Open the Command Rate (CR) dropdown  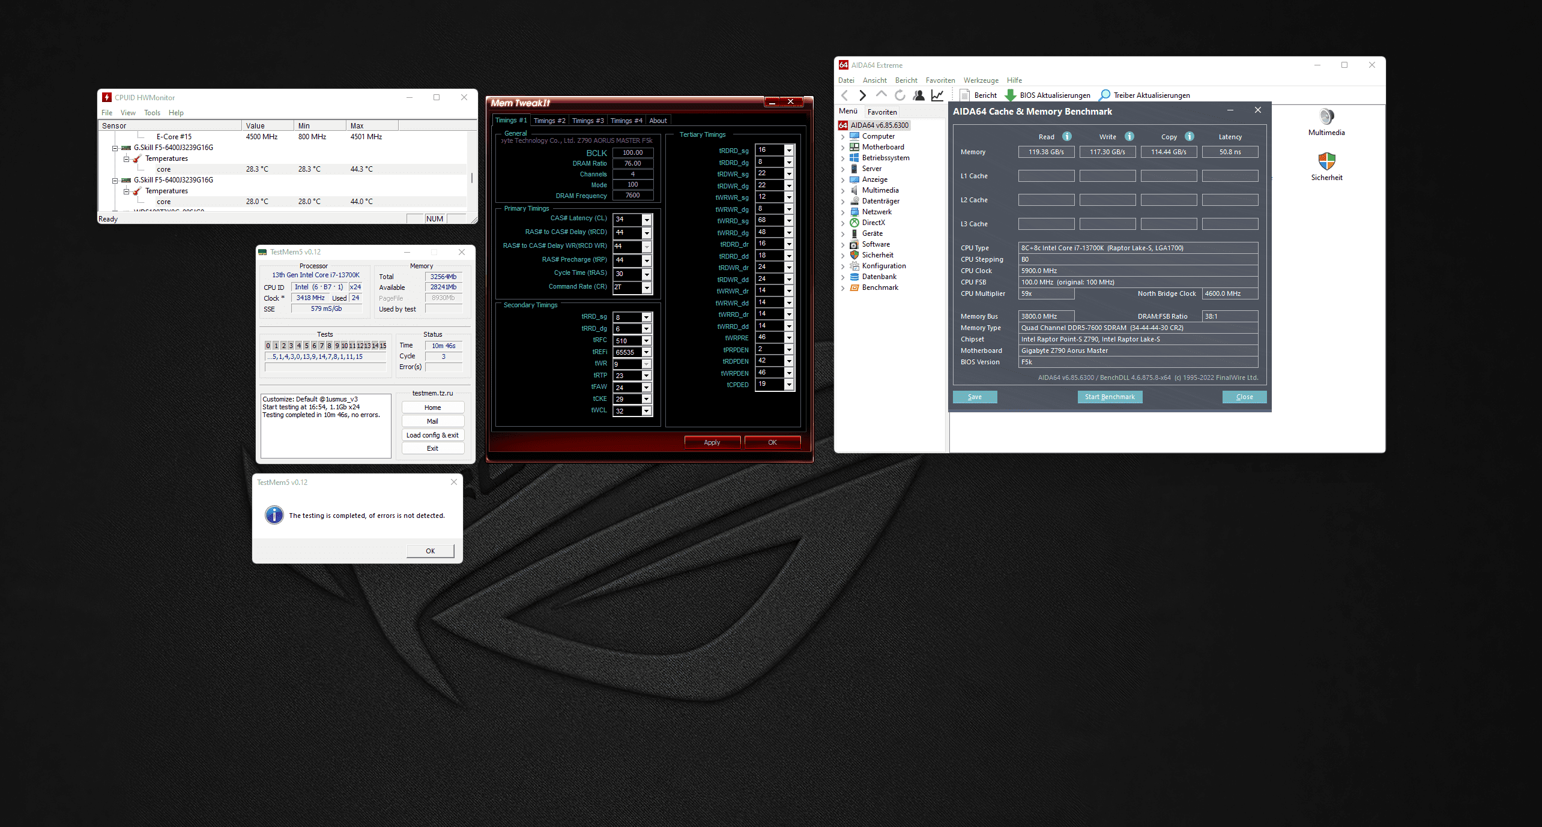pyautogui.click(x=647, y=288)
